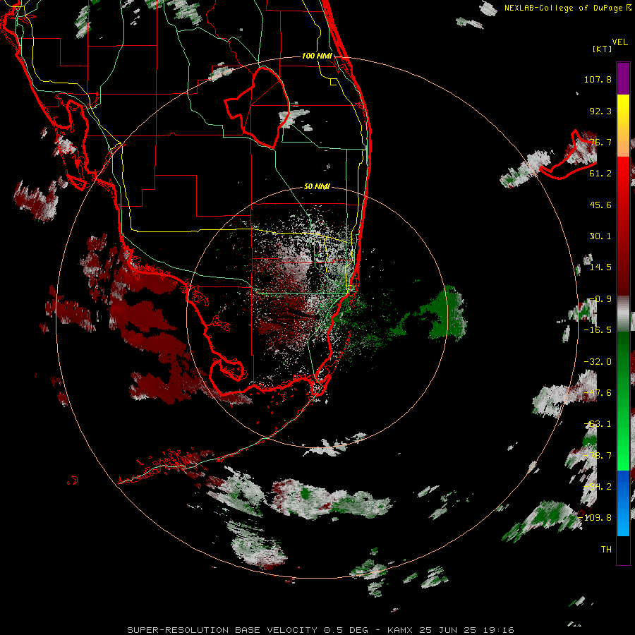The image size is (635, 635).
Task: Click the Super-Resolution Base Velocity caption
Action: point(321,630)
